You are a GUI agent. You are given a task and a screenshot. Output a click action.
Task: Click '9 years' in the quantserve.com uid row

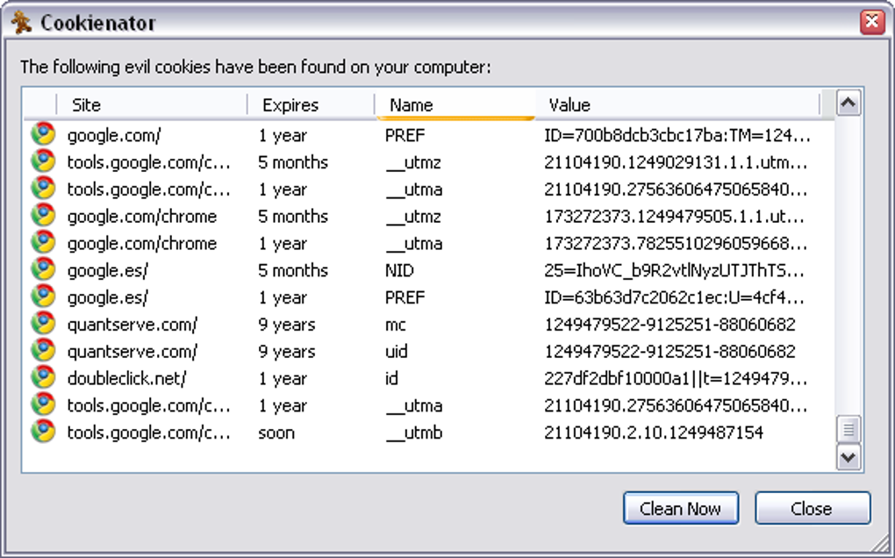coord(287,352)
